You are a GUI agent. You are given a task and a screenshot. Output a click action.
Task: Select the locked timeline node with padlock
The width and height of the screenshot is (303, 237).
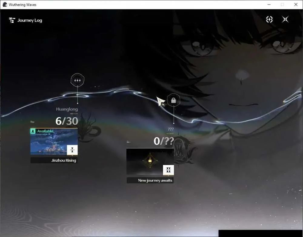(x=174, y=100)
